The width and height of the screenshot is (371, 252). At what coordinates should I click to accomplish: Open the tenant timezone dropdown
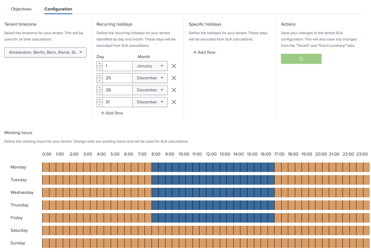click(45, 52)
